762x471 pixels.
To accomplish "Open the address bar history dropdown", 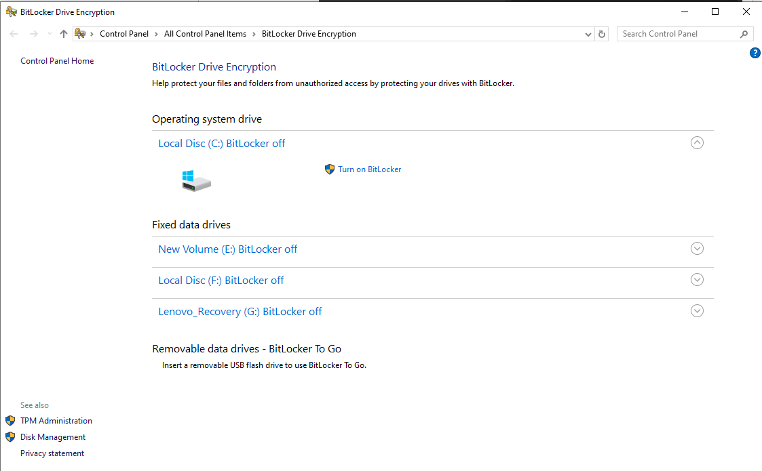I will point(588,33).
